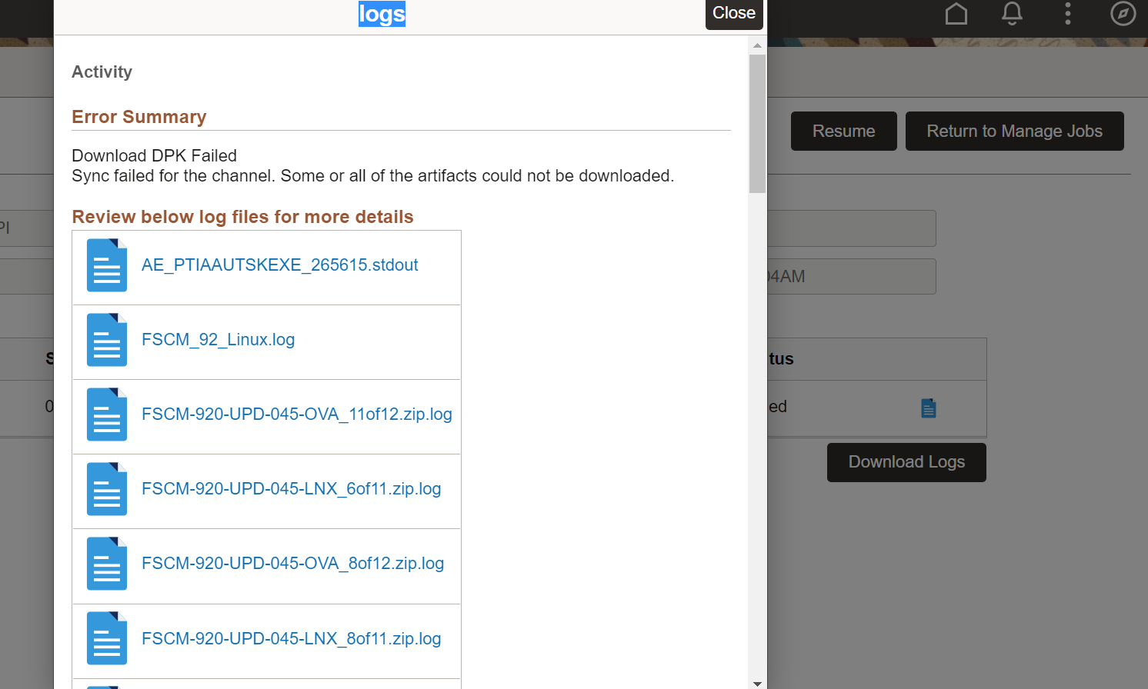Viewport: 1148px width, 689px height.
Task: Open FSCM-920-UPD-045-LNX_8of11.zip.log link
Action: pos(292,639)
